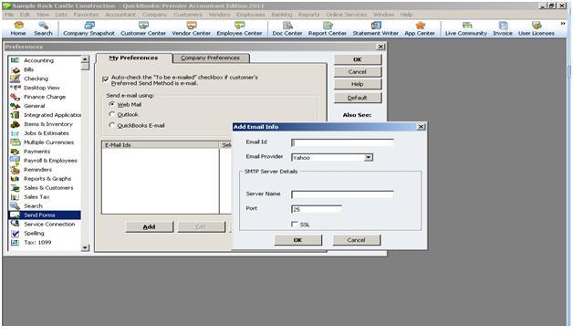The width and height of the screenshot is (573, 336).
Task: Click the Help button in Preferences
Action: [358, 84]
